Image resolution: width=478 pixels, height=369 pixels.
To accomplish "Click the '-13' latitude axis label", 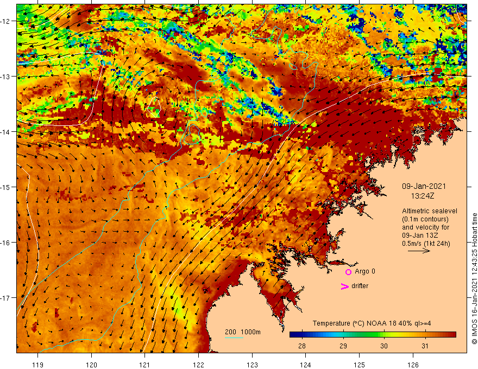I will pyautogui.click(x=5, y=77).
